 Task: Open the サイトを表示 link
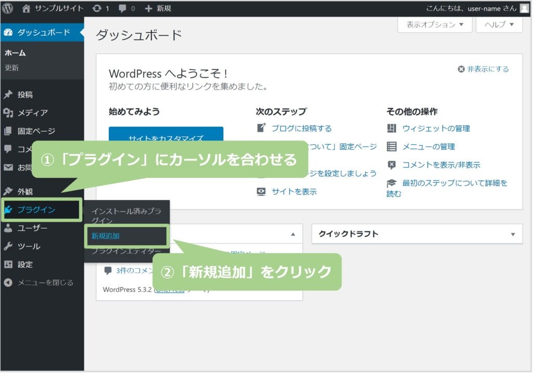[295, 192]
